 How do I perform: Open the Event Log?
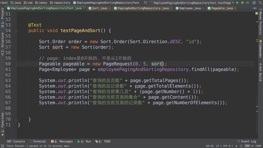[247, 141]
